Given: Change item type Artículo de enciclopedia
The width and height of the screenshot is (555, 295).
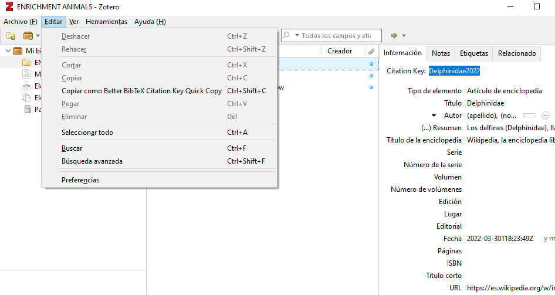Looking at the screenshot, I should (505, 91).
